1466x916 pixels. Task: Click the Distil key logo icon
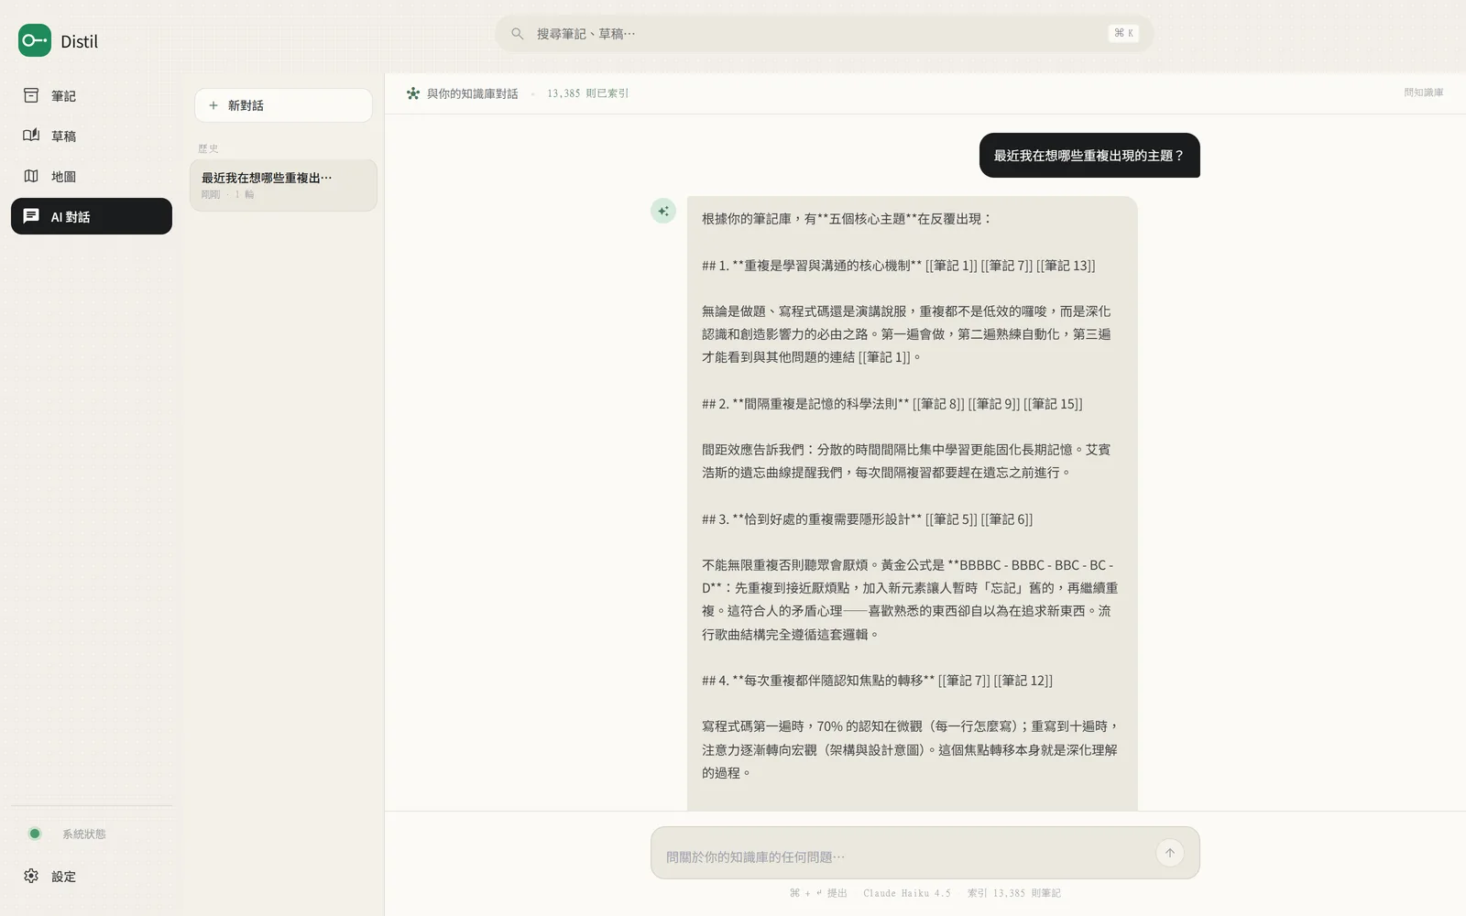[35, 40]
